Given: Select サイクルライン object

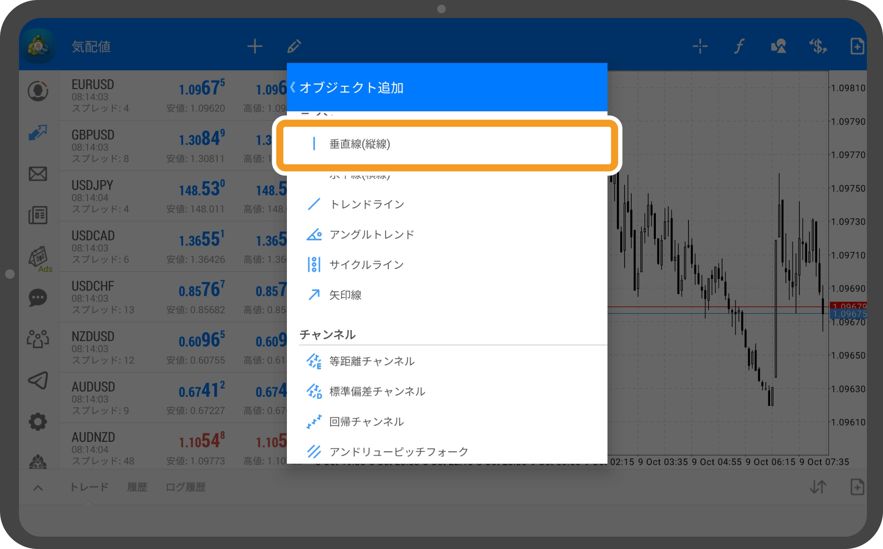Looking at the screenshot, I should coord(447,265).
